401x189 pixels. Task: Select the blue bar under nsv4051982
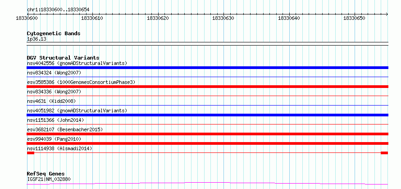(x=207, y=115)
